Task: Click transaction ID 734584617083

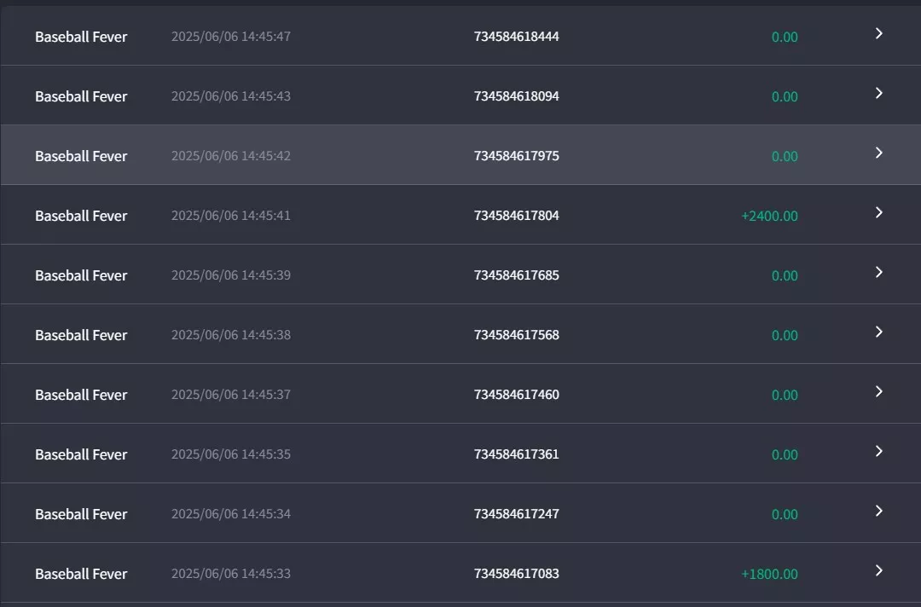Action: point(516,574)
